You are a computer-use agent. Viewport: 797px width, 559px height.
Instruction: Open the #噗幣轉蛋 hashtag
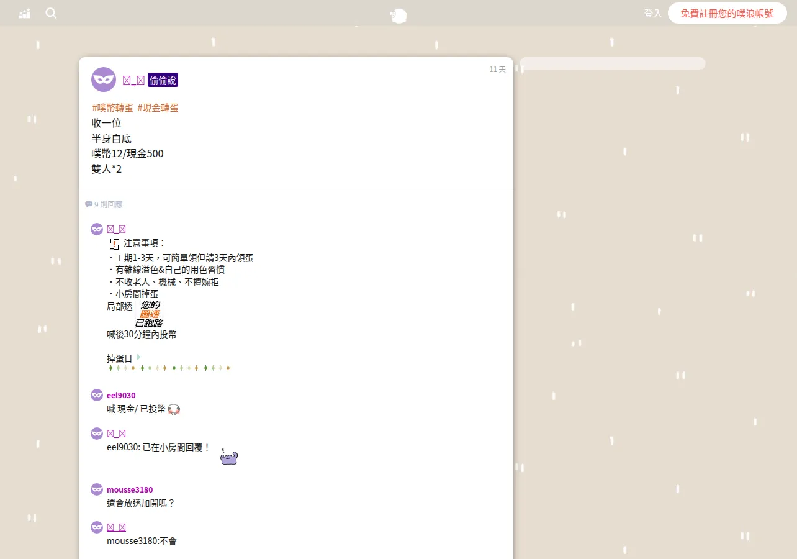(113, 107)
